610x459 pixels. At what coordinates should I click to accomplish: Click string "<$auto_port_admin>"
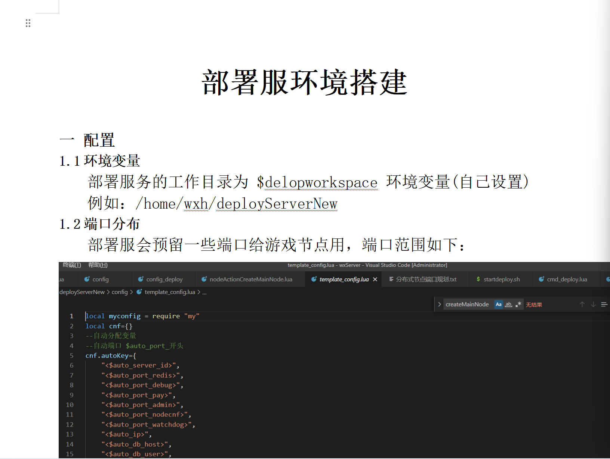tap(140, 405)
